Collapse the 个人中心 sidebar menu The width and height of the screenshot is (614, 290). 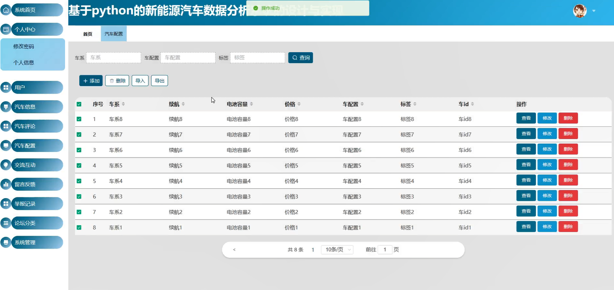click(x=37, y=29)
